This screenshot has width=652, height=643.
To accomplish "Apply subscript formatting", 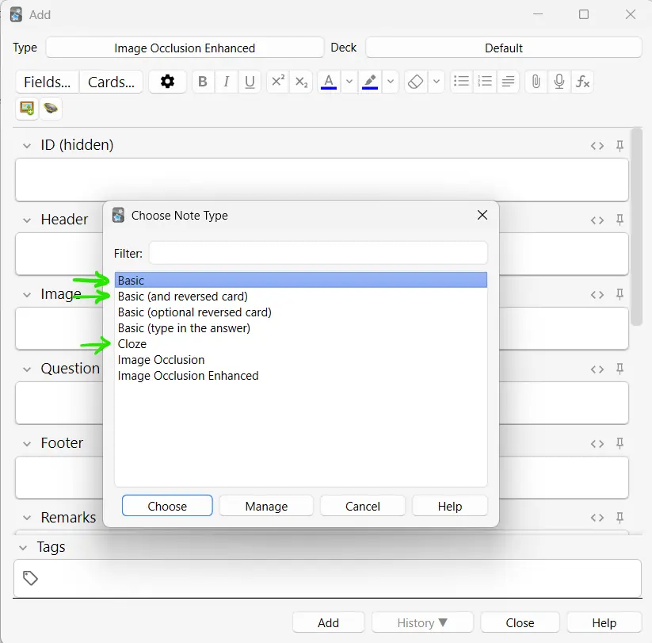I will pyautogui.click(x=301, y=82).
